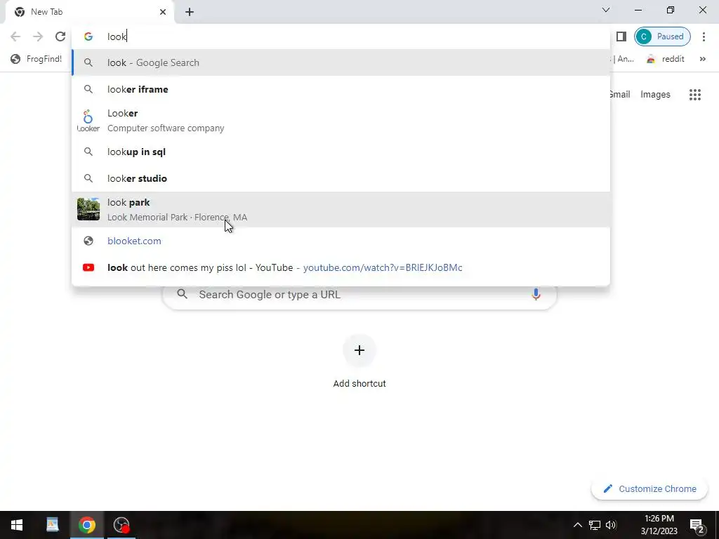
Task: Open the reddit bookmark
Action: (665, 59)
